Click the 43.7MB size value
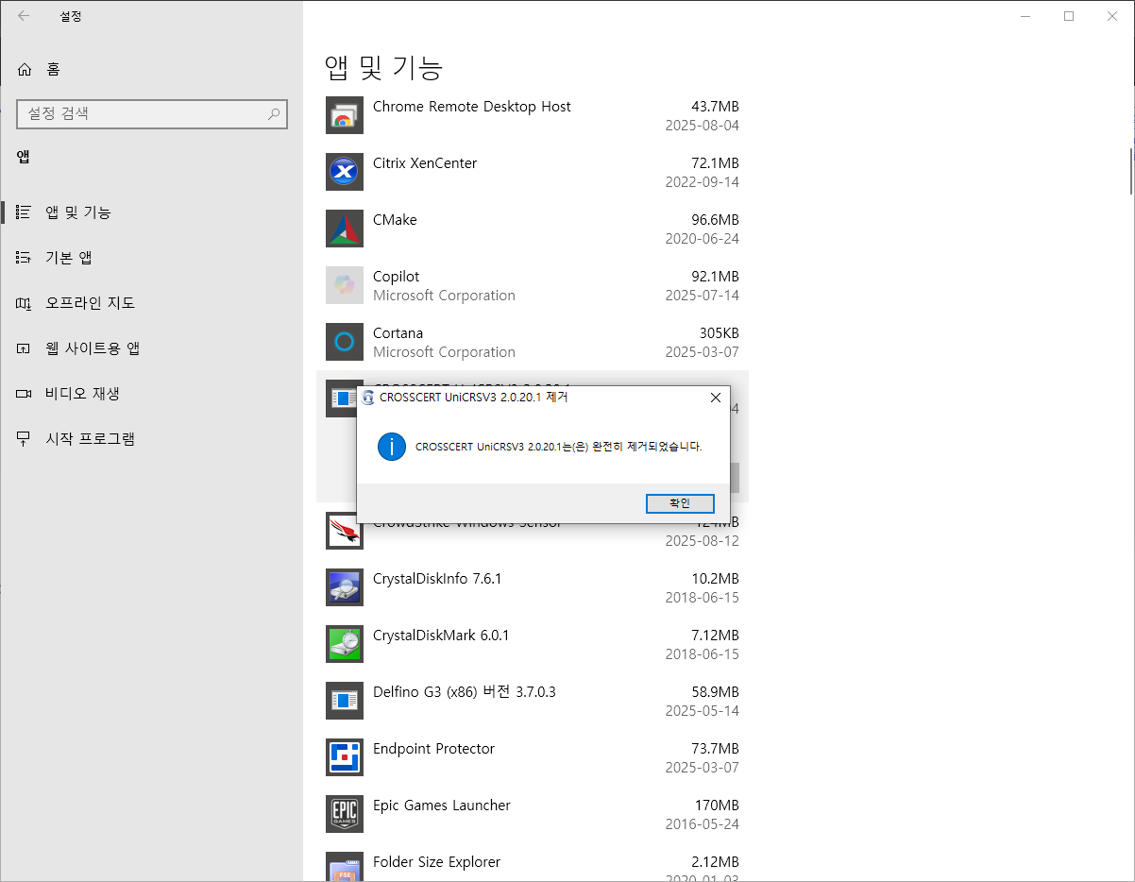1135x882 pixels. 715,107
